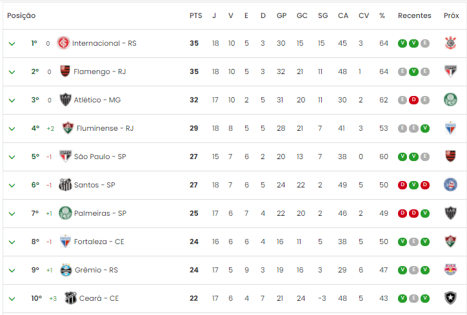Click the Grêmio club crest

(x=66, y=270)
